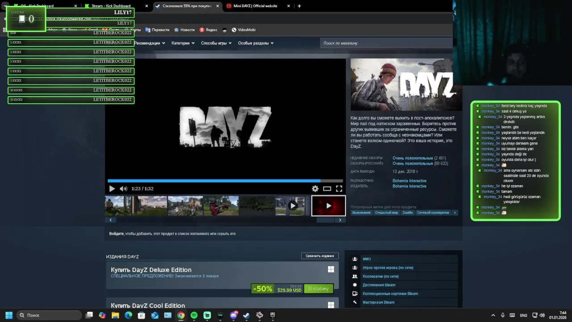
Task: Add DayZ Deluxe Edition В корзину
Action: [319, 289]
